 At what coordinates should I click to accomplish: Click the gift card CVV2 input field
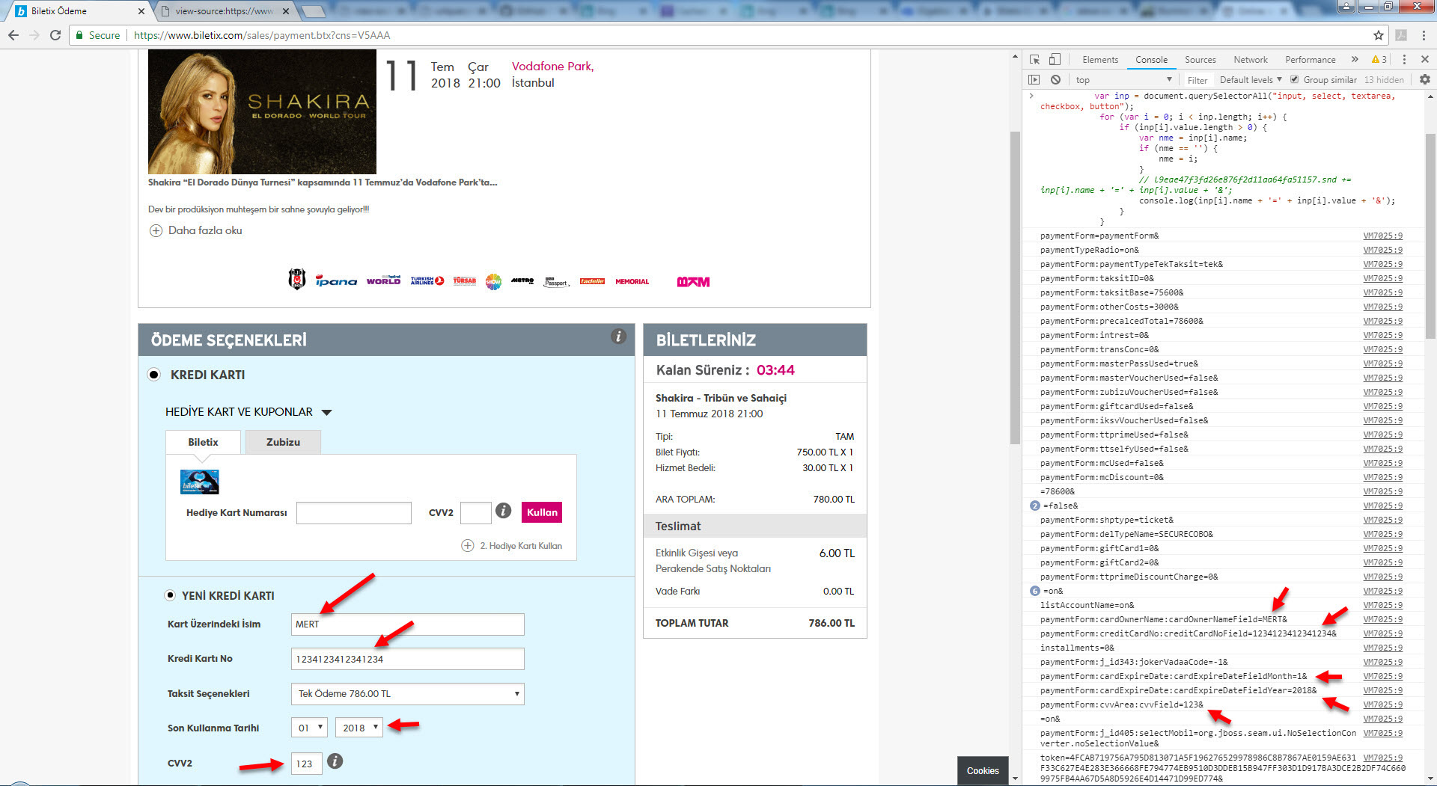(475, 513)
